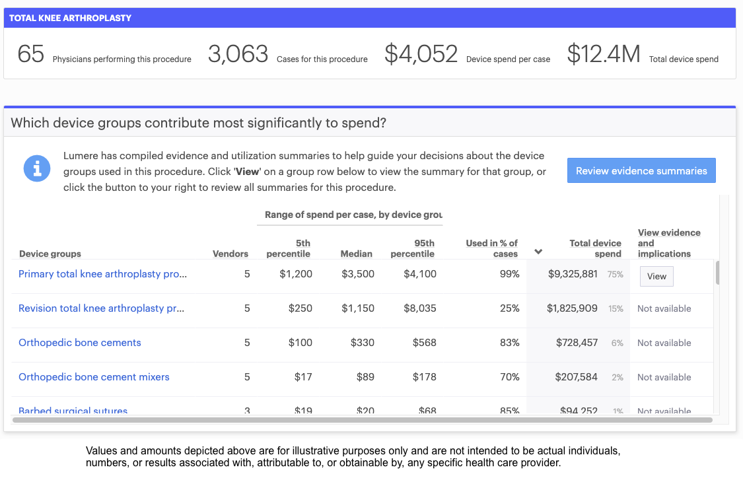Sort table by Vendors column header
This screenshot has height=492, width=743.
230,254
